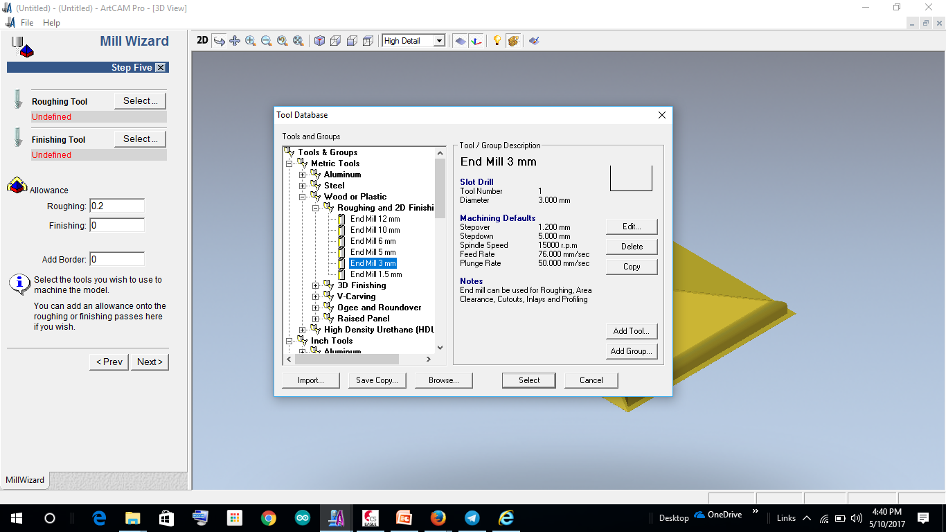Click the top-shaded wireframe cube view icon
This screenshot has height=532, width=946.
click(x=367, y=41)
